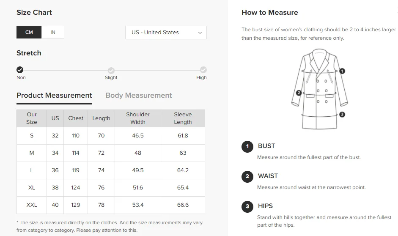Screen dimensions: 398x236
Task: Open the Product Measurement tab
Action: click(54, 96)
